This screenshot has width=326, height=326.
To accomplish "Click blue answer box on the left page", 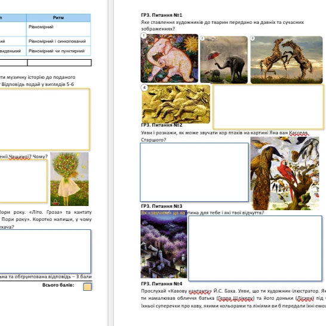I will pos(45,251).
